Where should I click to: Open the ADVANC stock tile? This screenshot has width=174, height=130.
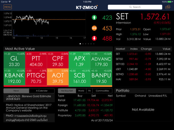101,60
